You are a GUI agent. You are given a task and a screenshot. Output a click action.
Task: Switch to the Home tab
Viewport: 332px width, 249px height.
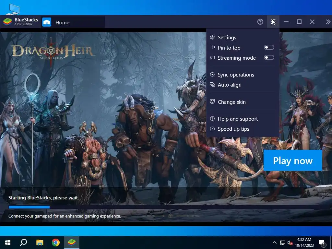[73, 22]
